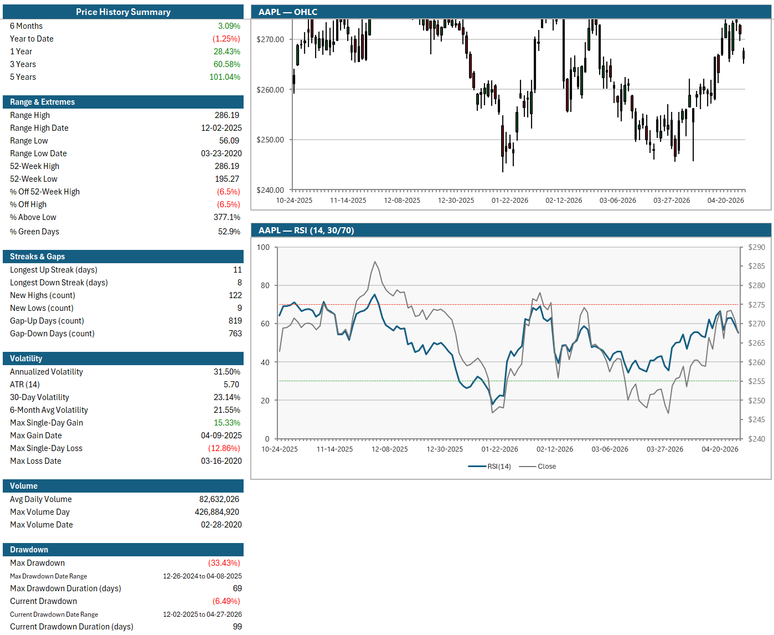Select the 6 Months return value 3.09%
The height and width of the screenshot is (635, 774).
[229, 26]
